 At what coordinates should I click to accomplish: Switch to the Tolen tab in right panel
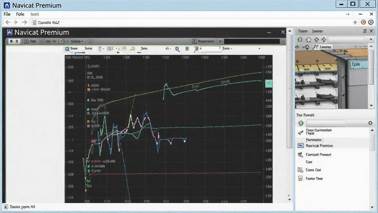pyautogui.click(x=303, y=31)
